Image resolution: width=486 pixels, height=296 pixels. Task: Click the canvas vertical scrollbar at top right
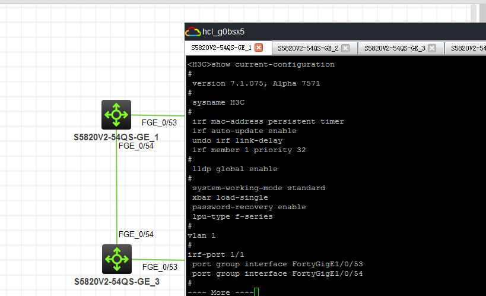click(474, 13)
